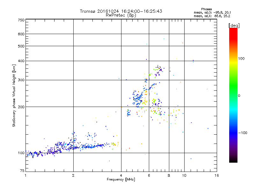Click the '300' height axis tick label
Screen dimensions: 255x191
(x=21, y=80)
